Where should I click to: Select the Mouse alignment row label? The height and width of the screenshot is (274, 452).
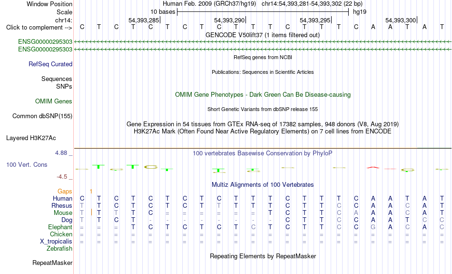pos(63,213)
